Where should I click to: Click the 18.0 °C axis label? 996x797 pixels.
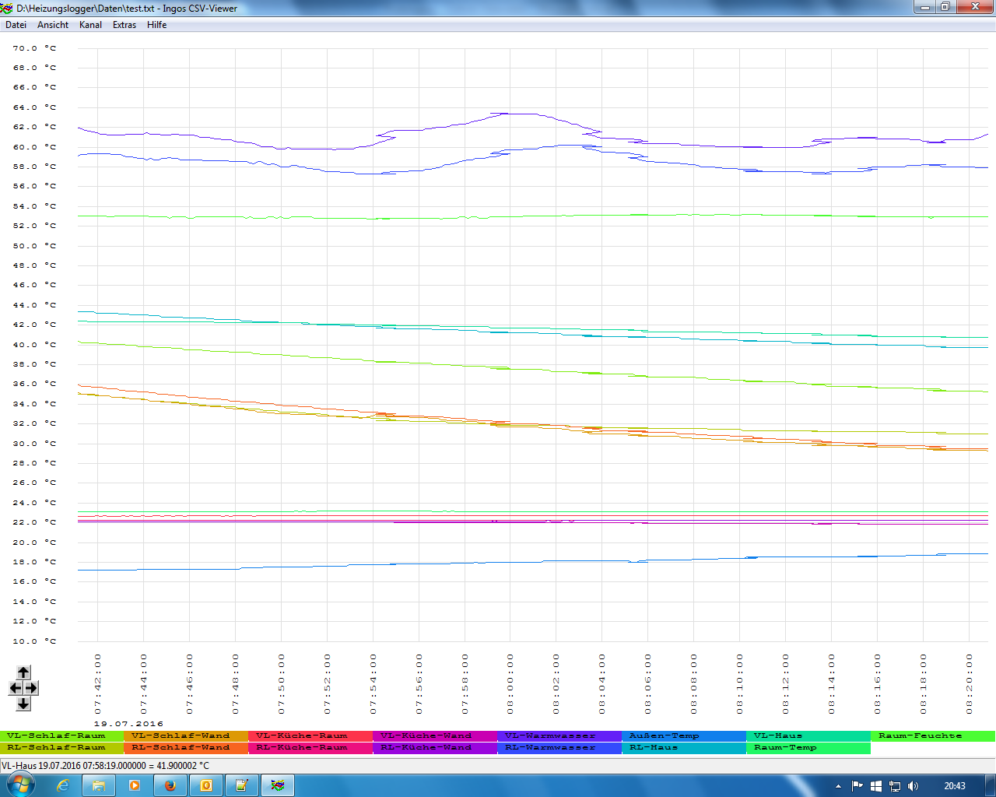34,562
